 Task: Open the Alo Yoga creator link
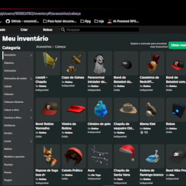point(96,175)
